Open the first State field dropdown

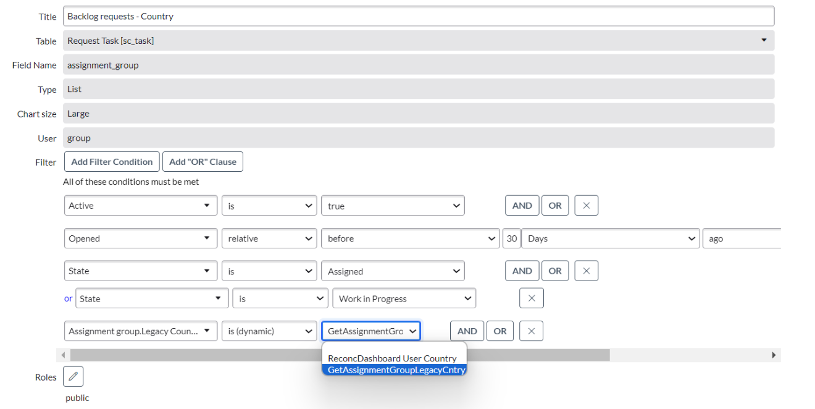click(x=141, y=271)
